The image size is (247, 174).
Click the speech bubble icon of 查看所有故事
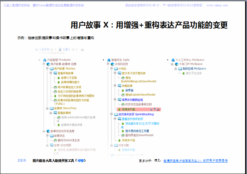click(x=55, y=73)
